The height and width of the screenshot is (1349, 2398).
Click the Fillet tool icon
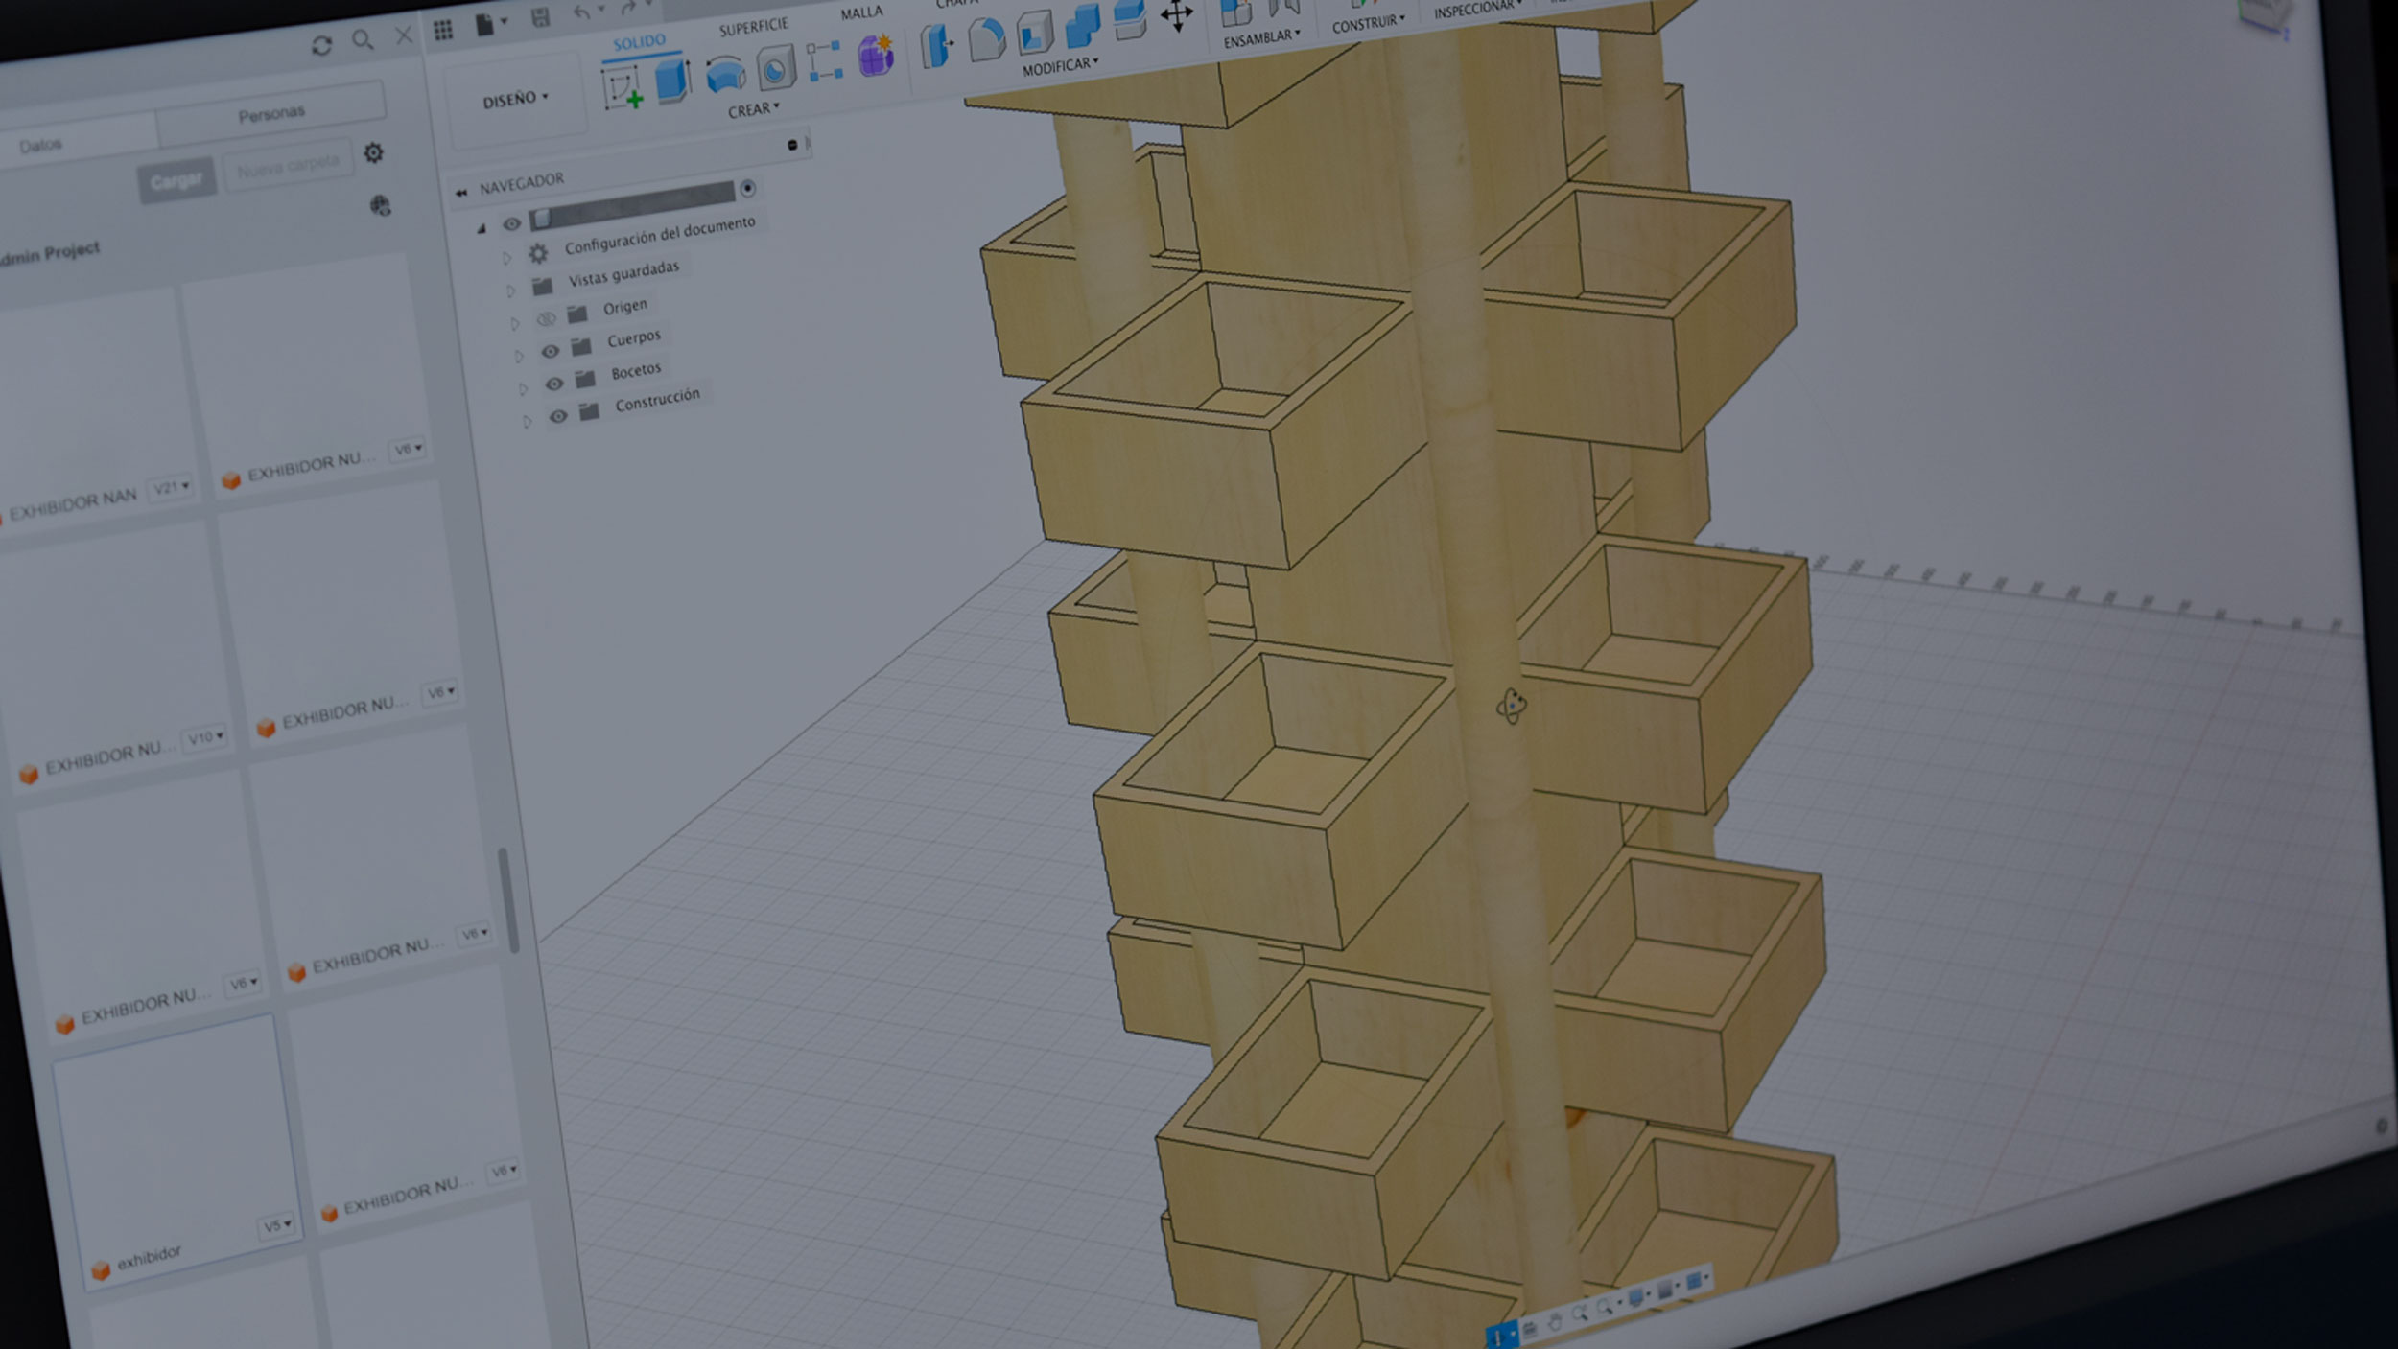[x=986, y=39]
